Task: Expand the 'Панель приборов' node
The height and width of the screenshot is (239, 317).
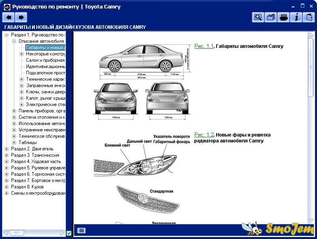Action: [x=14, y=111]
